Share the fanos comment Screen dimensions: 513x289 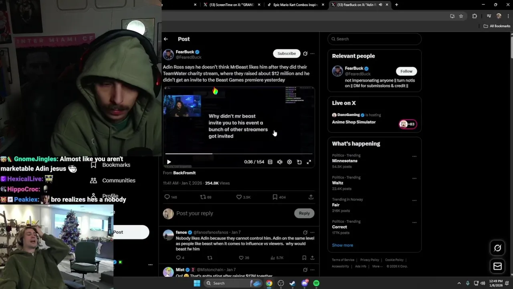click(x=313, y=258)
